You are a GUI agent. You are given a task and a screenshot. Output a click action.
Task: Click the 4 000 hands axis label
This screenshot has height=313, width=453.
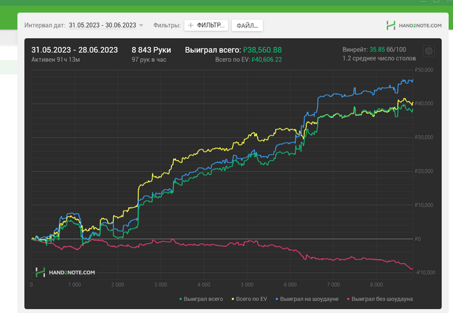point(204,285)
